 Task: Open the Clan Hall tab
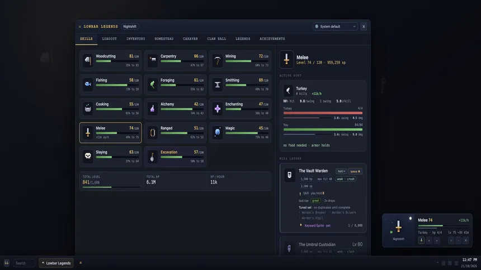[216, 39]
